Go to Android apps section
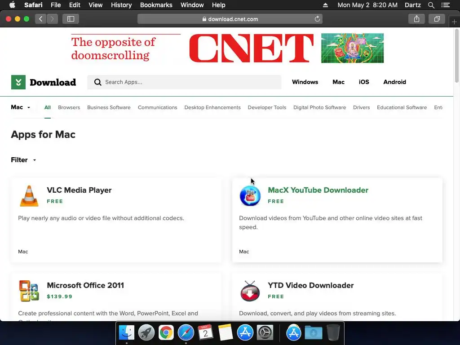 394,82
